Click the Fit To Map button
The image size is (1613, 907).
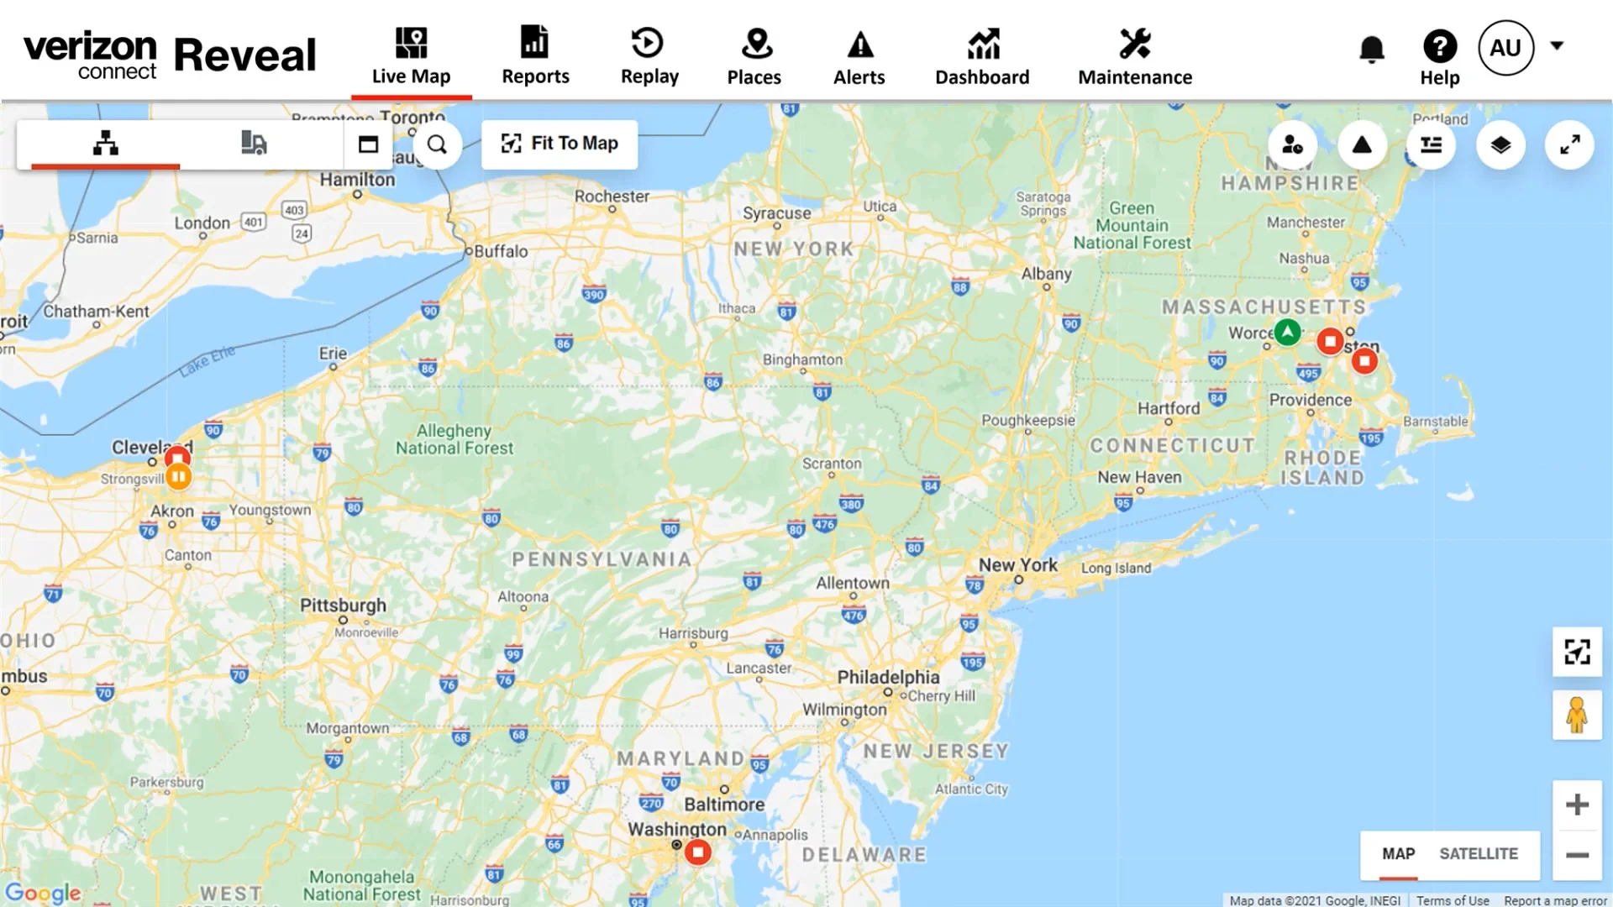tap(560, 144)
